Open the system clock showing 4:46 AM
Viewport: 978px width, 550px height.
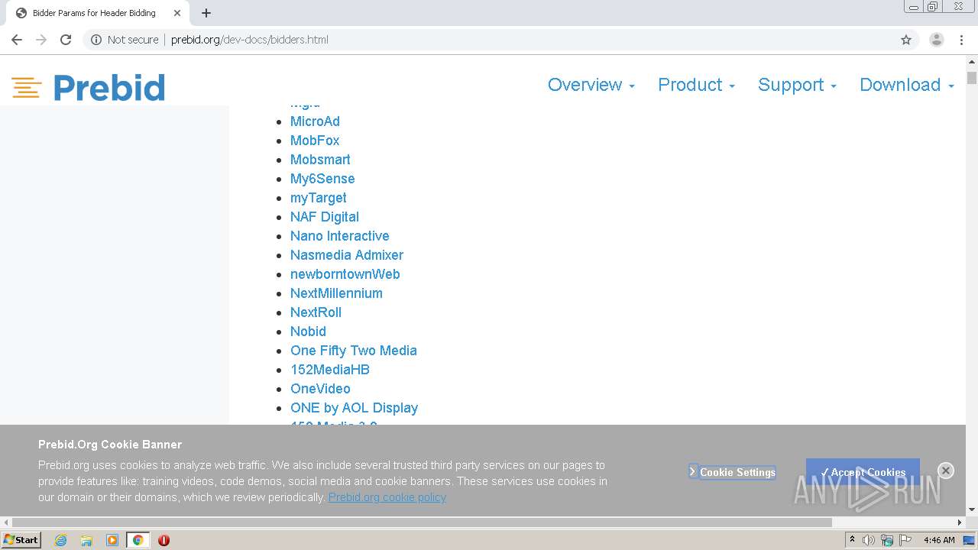(x=939, y=540)
